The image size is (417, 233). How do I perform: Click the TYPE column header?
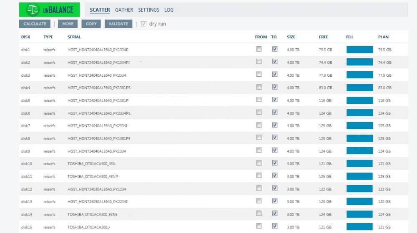tap(48, 37)
